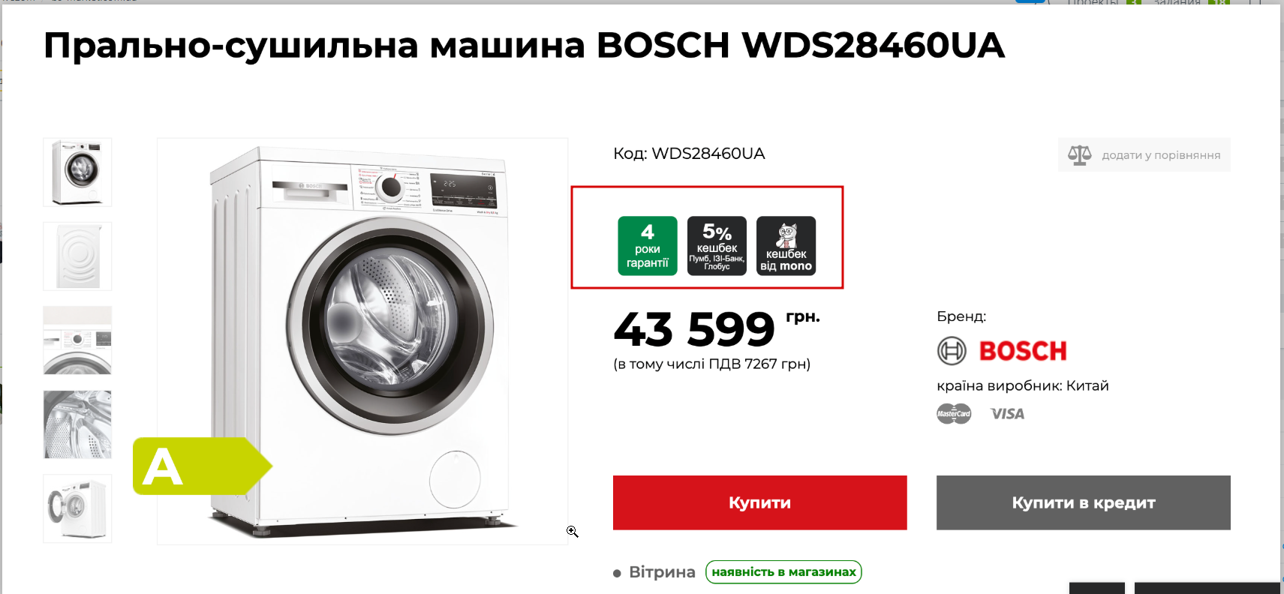Click the main washing machine product image

[362, 341]
